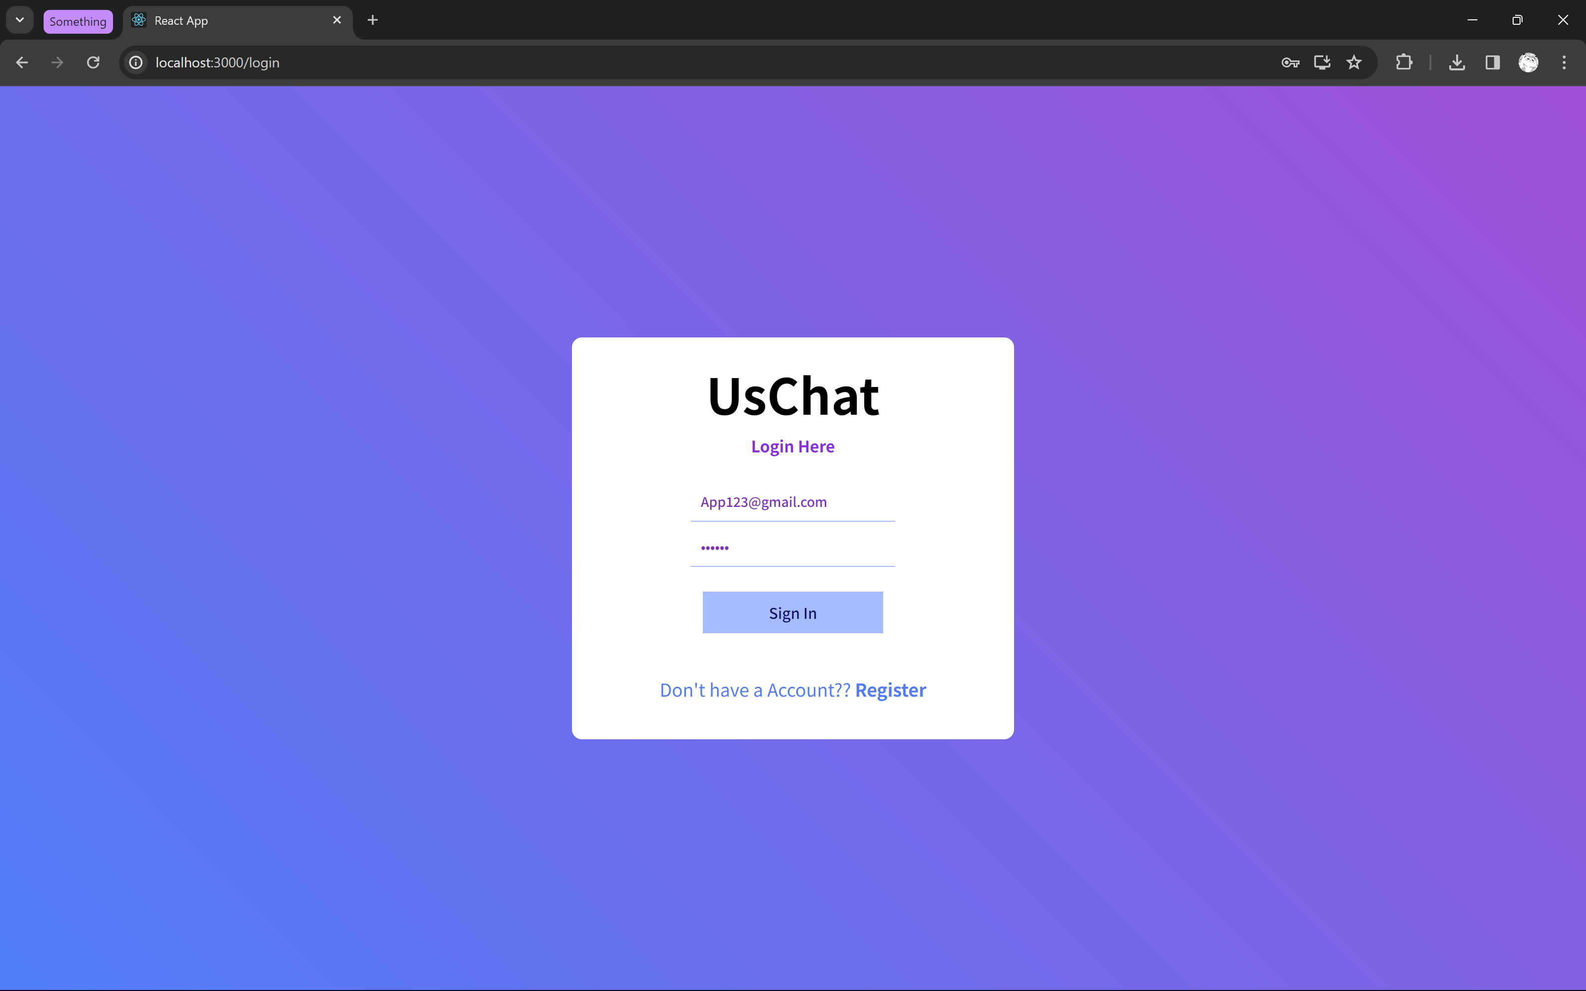
Task: Expand the tab search dropdown
Action: click(20, 20)
